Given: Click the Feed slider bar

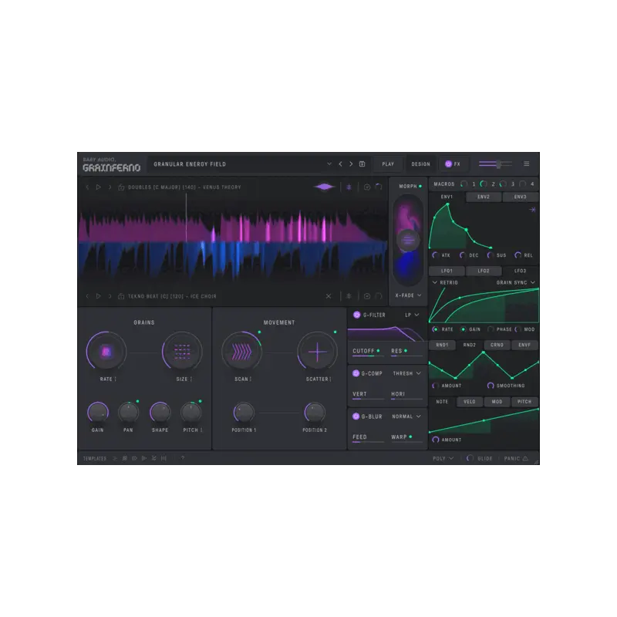Looking at the screenshot, I should [x=368, y=442].
